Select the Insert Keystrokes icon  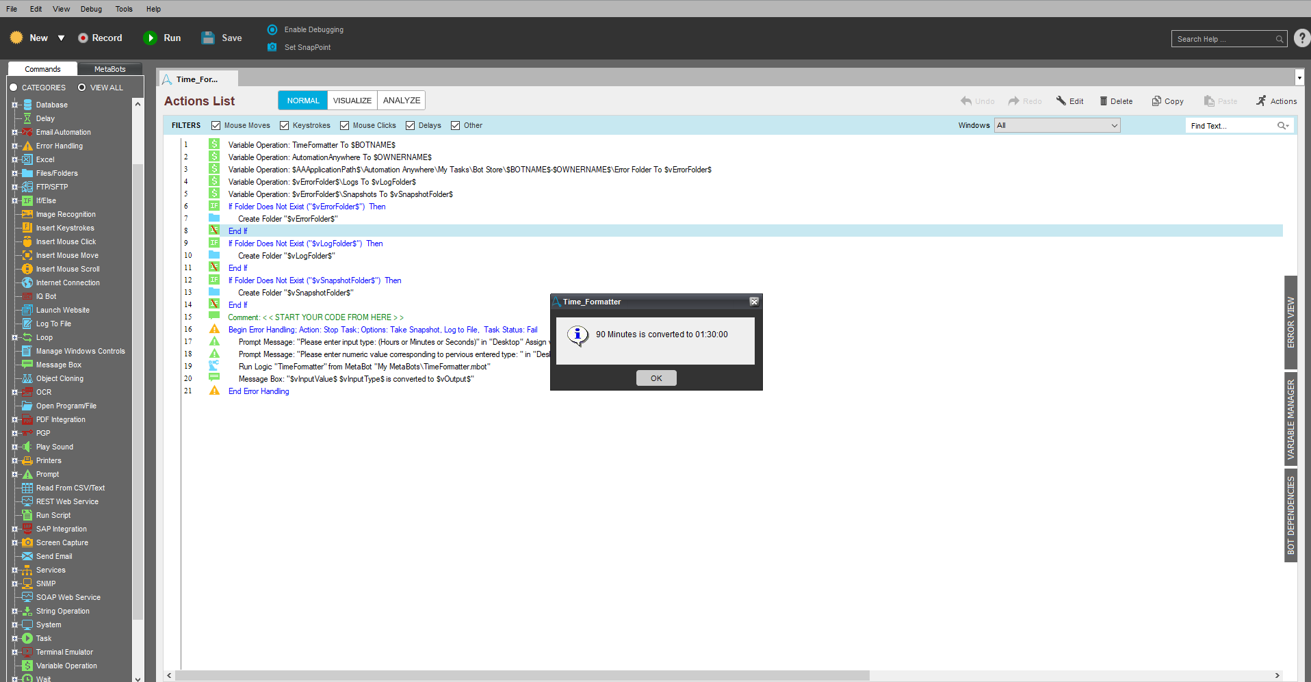click(27, 228)
